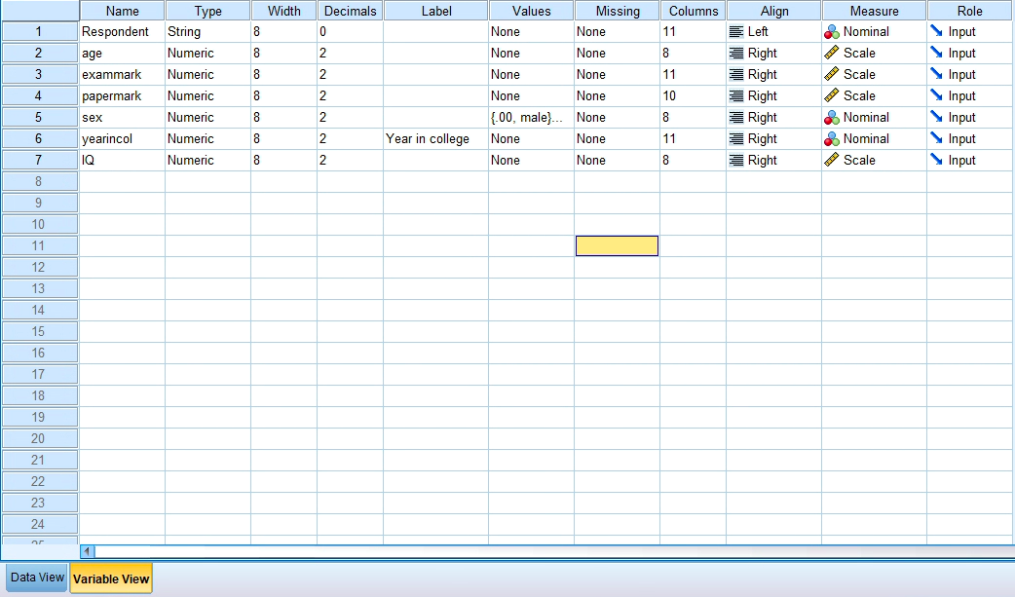The image size is (1015, 597).
Task: Click the Input role arrow icon for IQ
Action: point(936,159)
